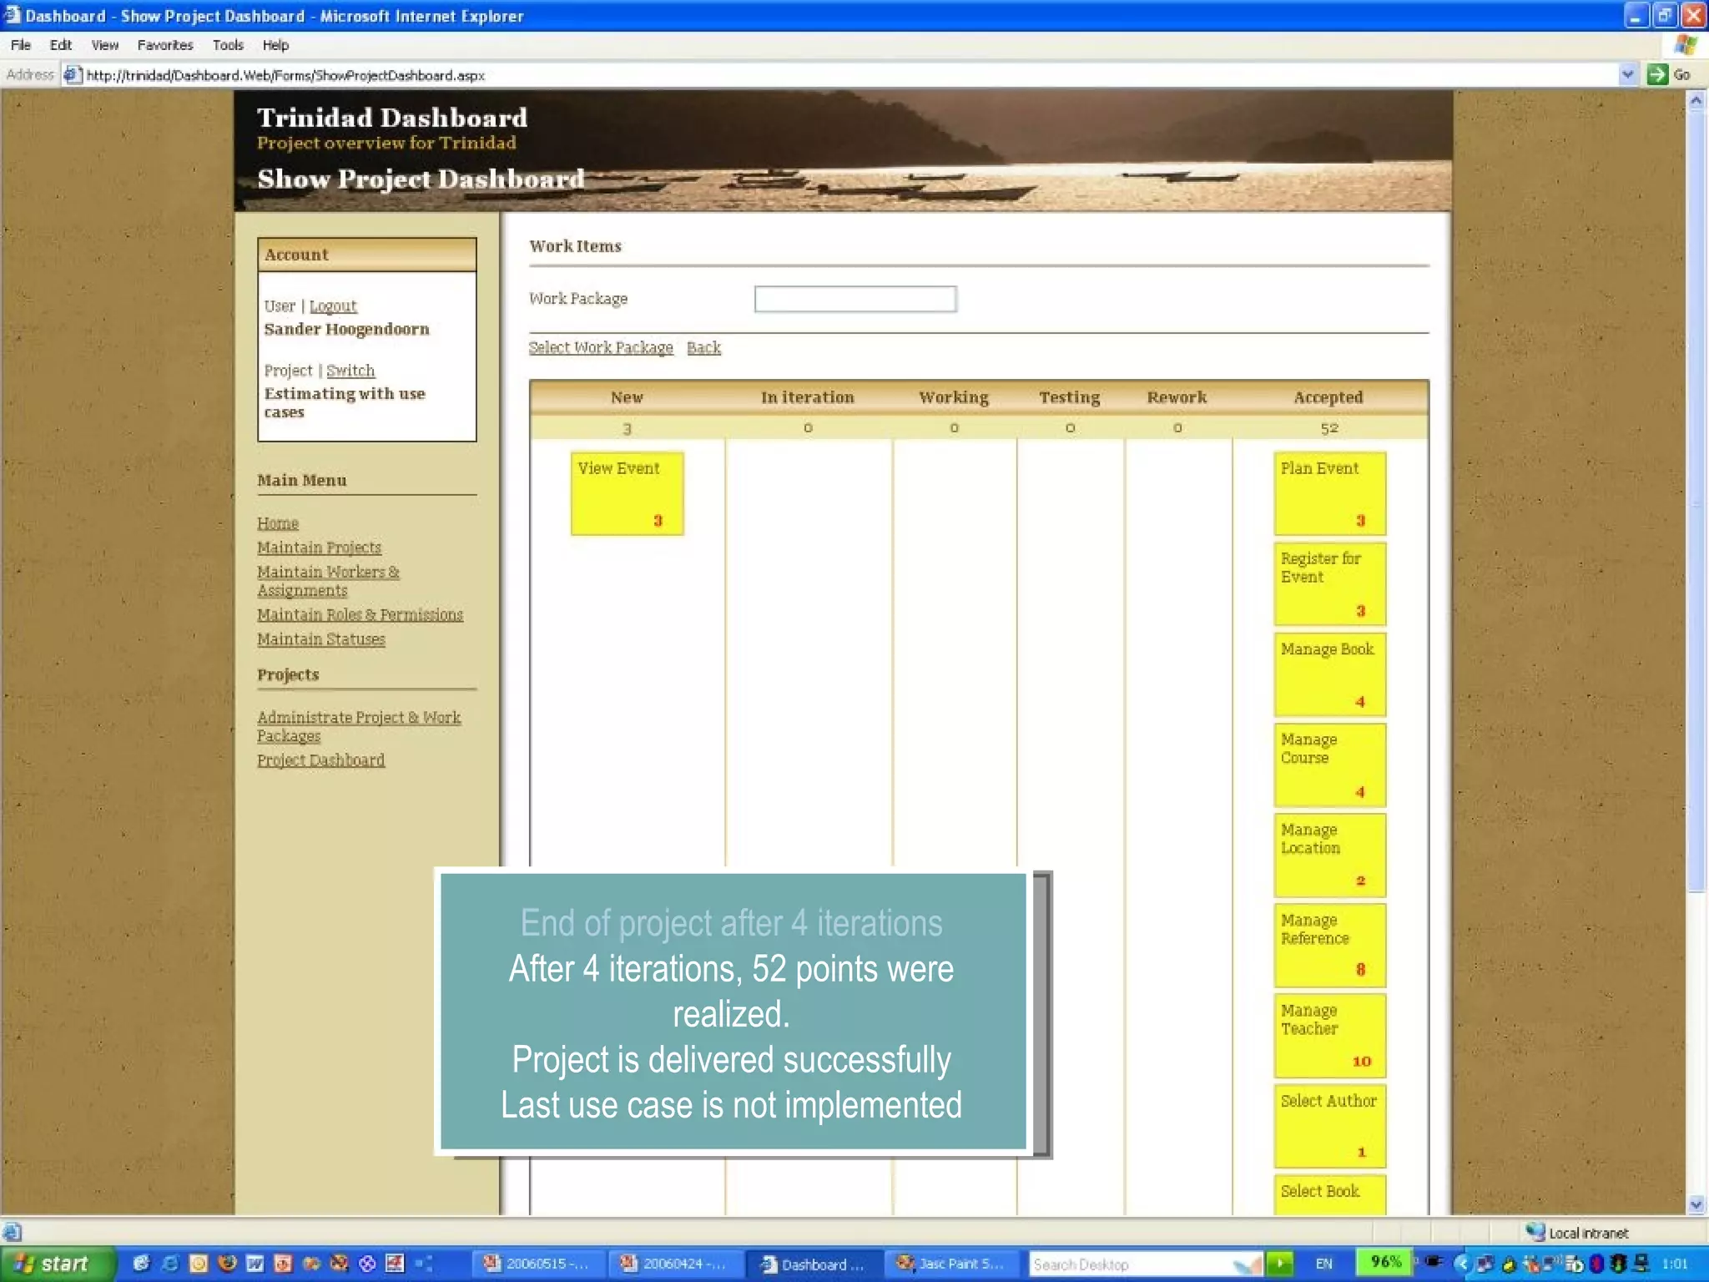Expand the hidden system tray icons chevron
Viewport: 1709px width, 1282px height.
click(1461, 1264)
